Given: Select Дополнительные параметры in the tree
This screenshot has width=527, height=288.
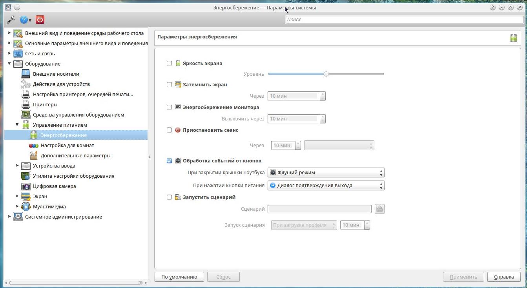Looking at the screenshot, I should pos(75,156).
